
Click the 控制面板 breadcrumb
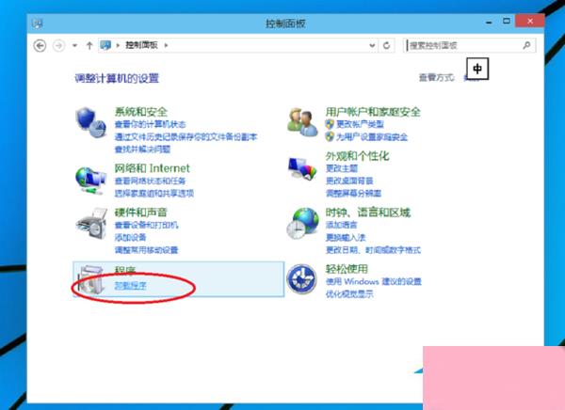(x=141, y=45)
